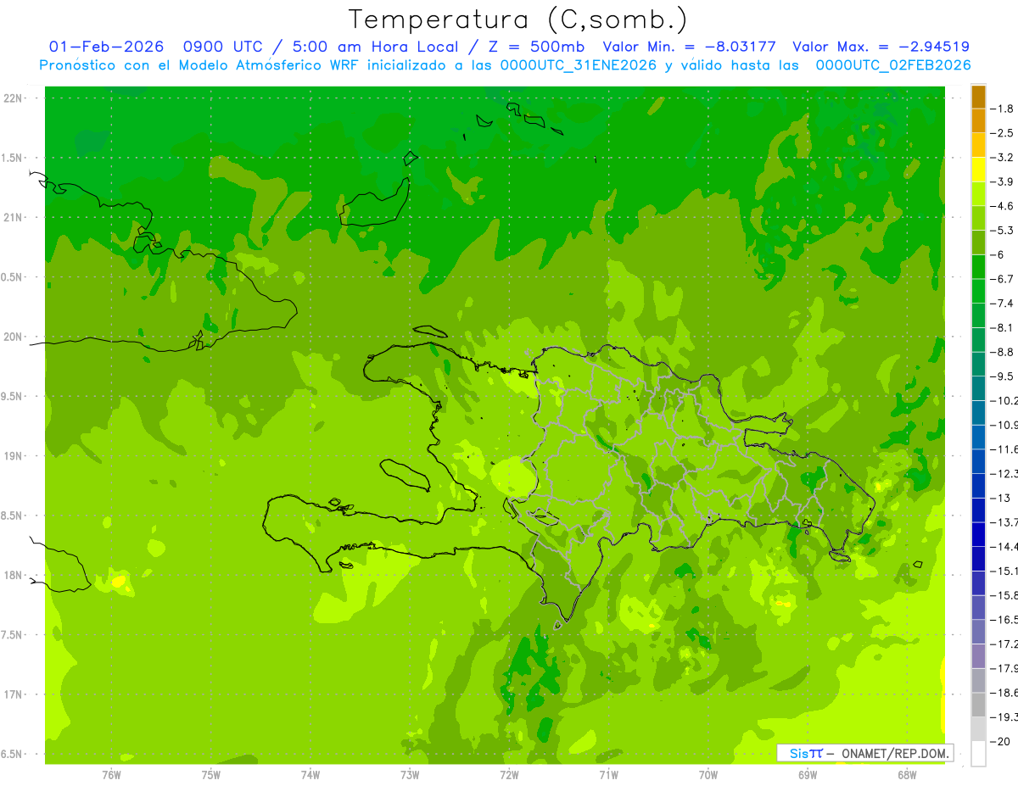This screenshot has width=1018, height=786.
Task: Select the date text "01-Feb-2026"
Action: [106, 47]
